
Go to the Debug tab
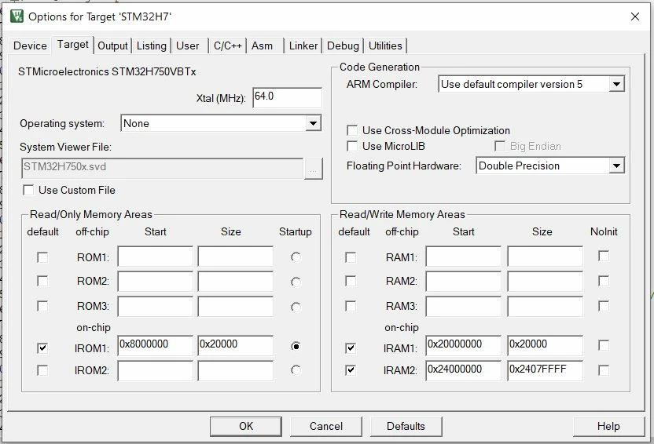(343, 45)
